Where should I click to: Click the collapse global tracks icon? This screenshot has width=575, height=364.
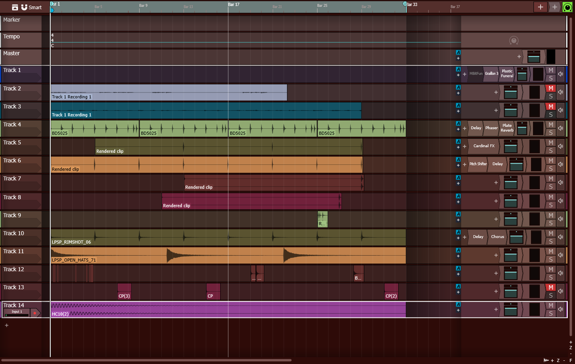point(15,7)
